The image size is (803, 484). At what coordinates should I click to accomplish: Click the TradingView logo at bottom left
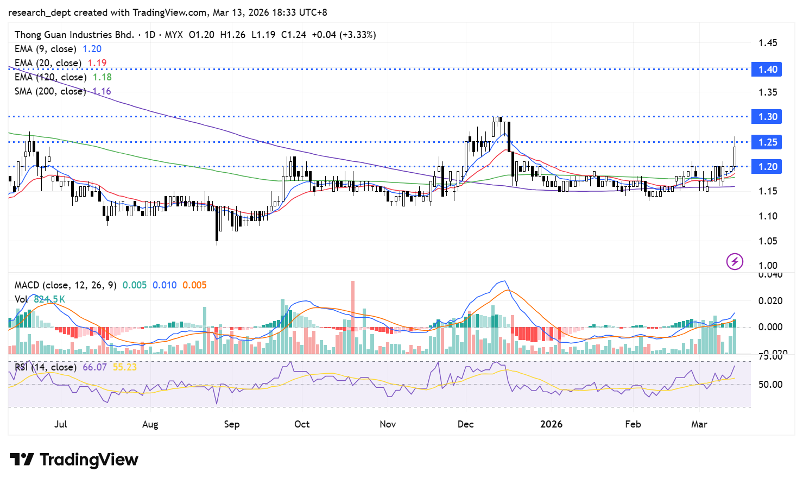tap(74, 460)
